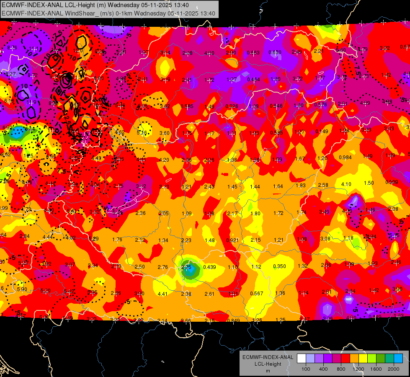The height and width of the screenshot is (377, 410).
Task: Click the legend scale label 1200
Action: [x=358, y=369]
